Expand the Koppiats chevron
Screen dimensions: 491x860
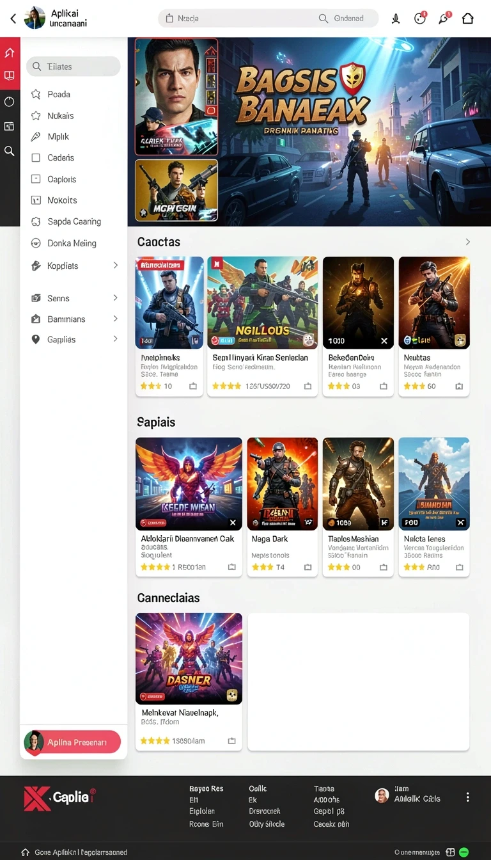pos(116,265)
